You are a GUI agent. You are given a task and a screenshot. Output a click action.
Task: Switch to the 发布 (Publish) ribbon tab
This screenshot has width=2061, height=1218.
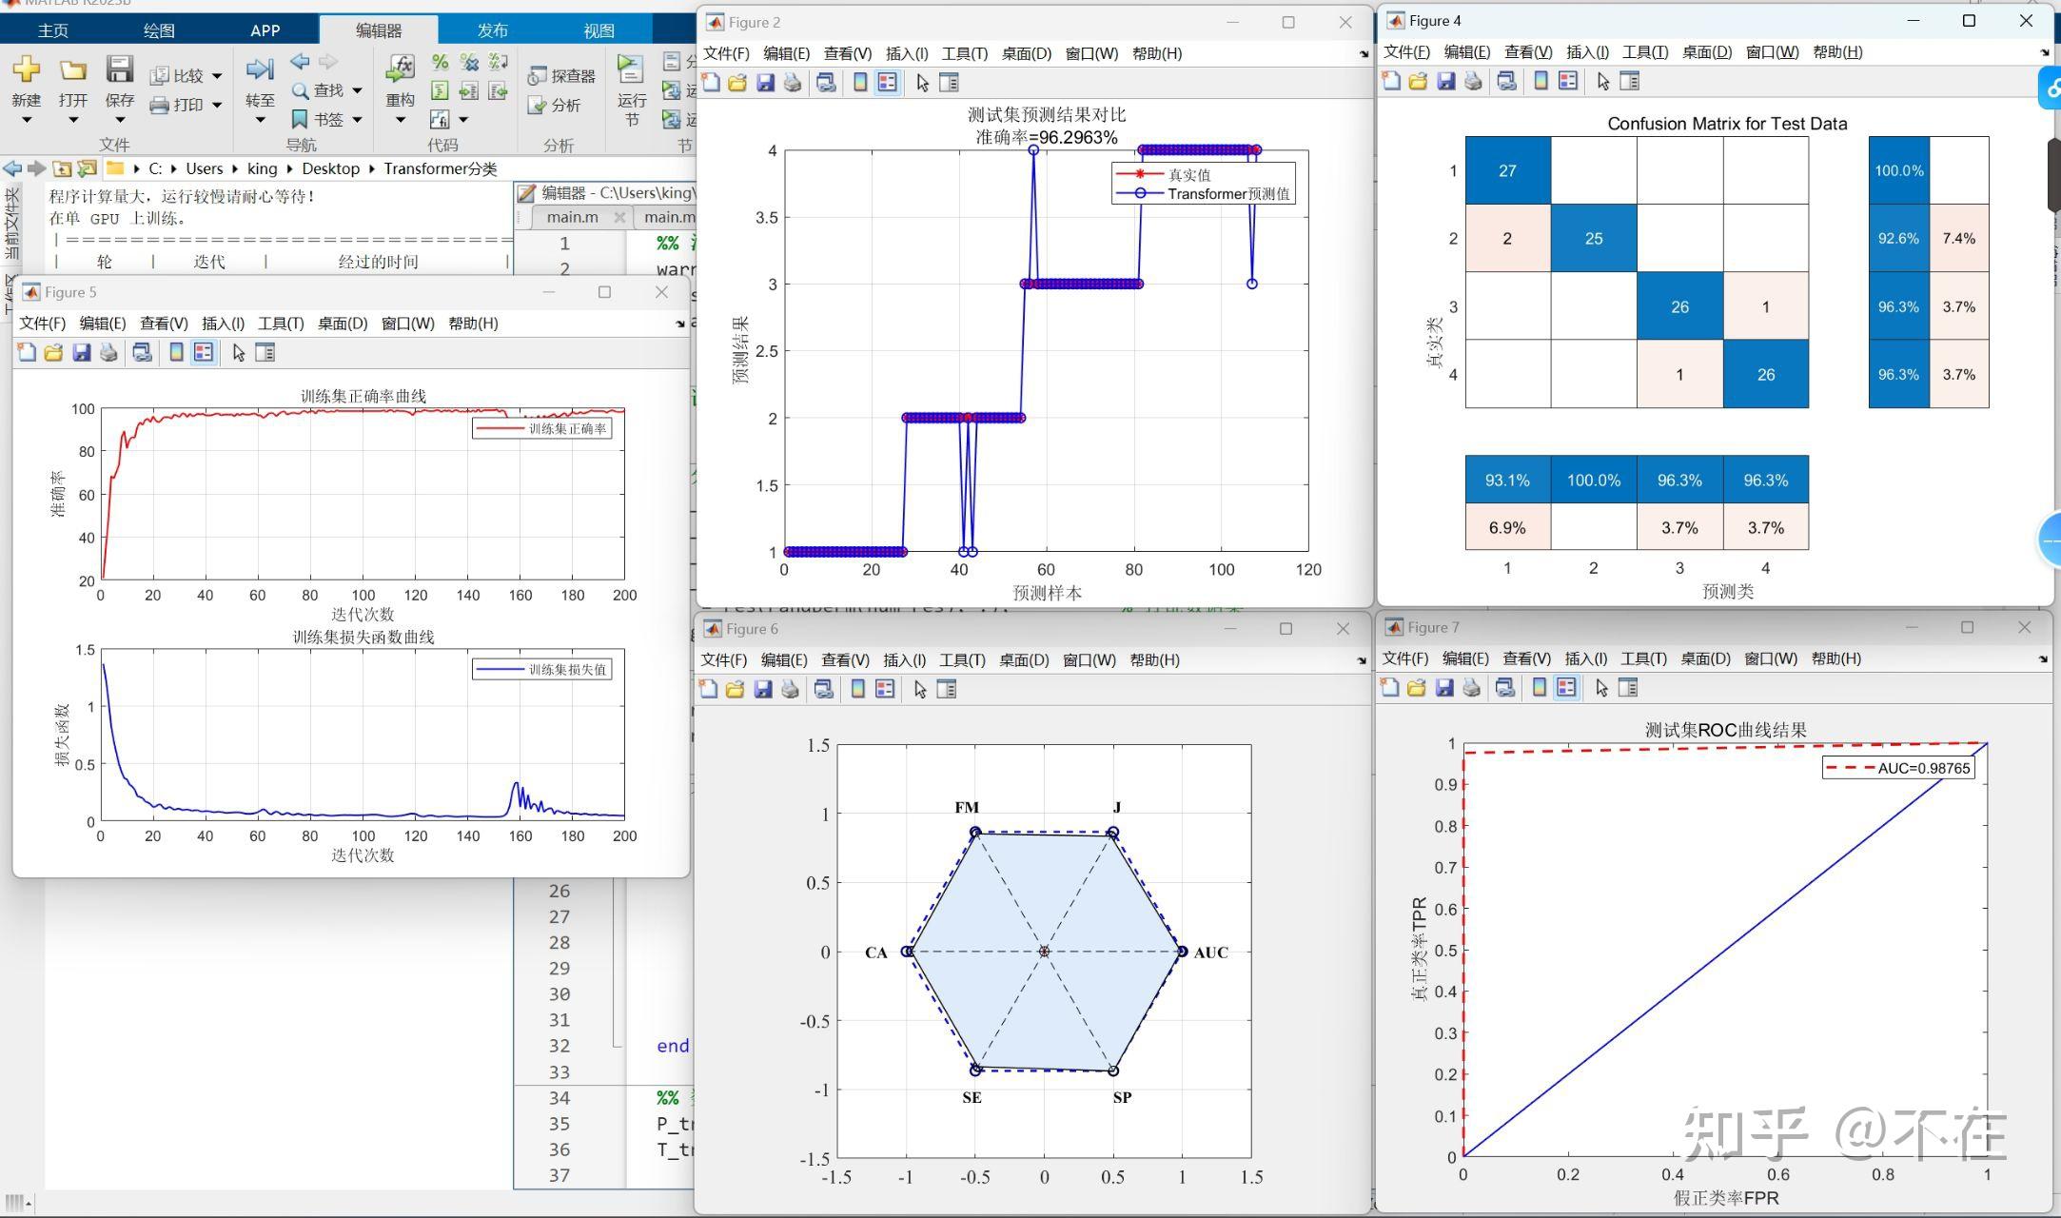click(x=492, y=30)
